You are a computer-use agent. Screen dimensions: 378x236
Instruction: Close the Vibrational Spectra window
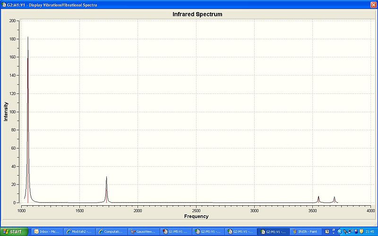373,5
